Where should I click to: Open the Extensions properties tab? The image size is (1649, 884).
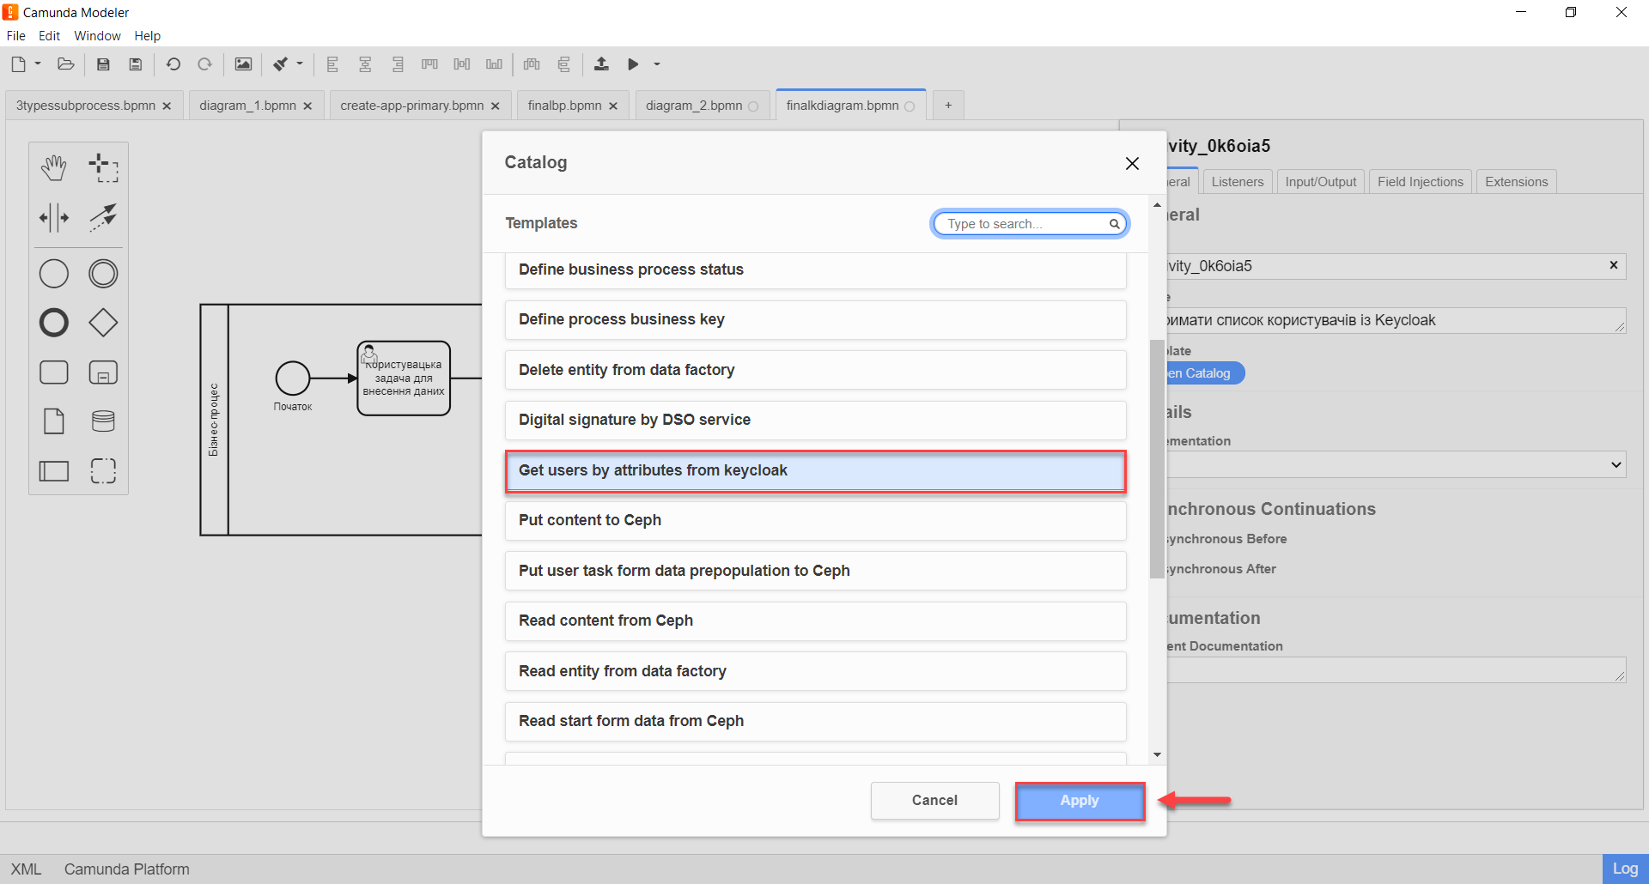point(1517,182)
